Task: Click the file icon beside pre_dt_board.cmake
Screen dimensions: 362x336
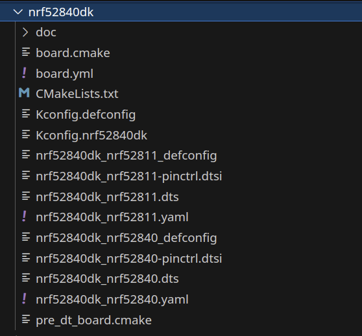Action: click(x=26, y=319)
